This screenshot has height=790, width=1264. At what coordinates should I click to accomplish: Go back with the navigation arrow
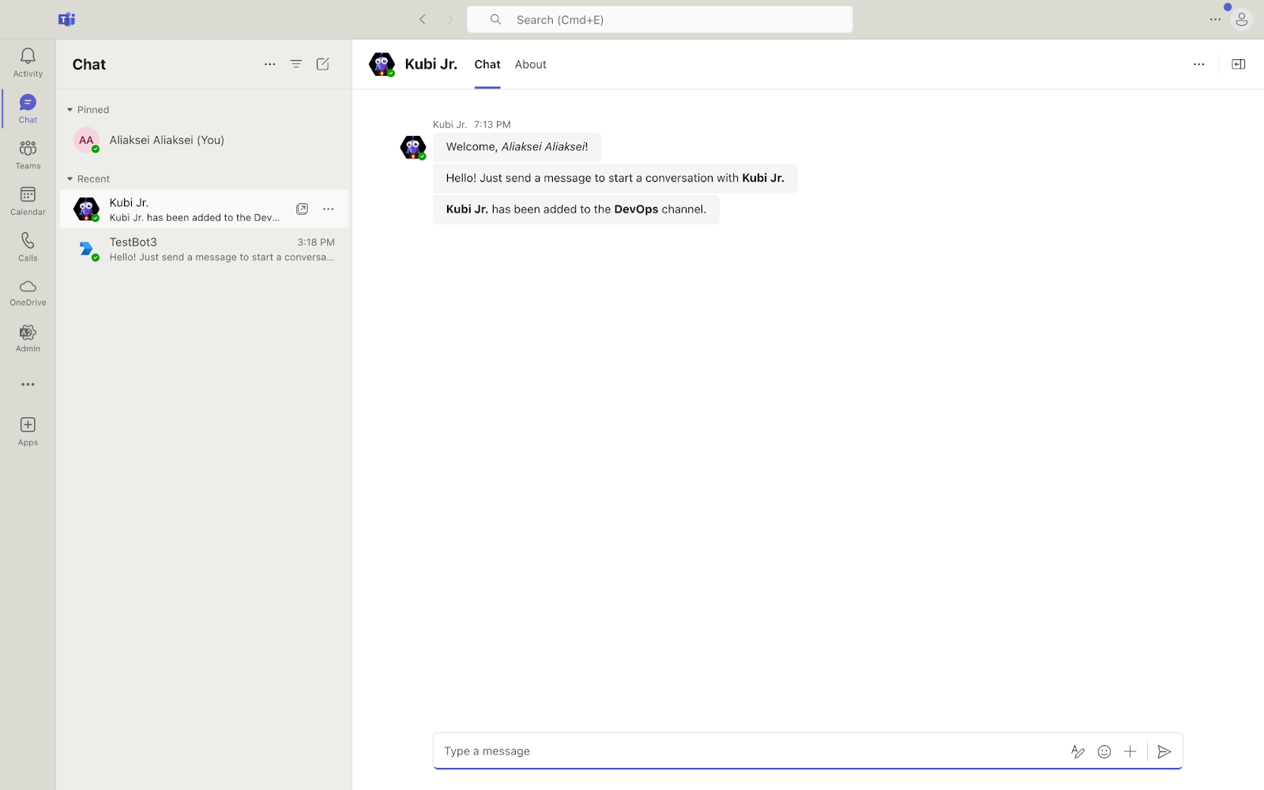coord(423,20)
